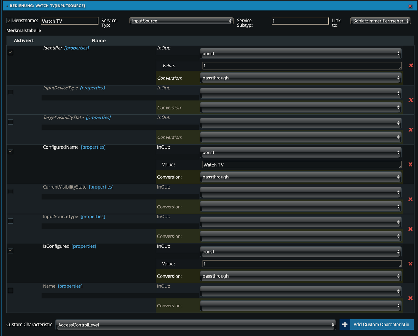Open properties for the ConfiguredName characteristic

tap(93, 147)
